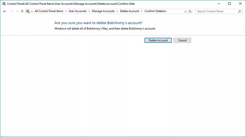The height and width of the screenshot is (137, 246).
Task: Click the Delete Account button
Action: point(158,40)
